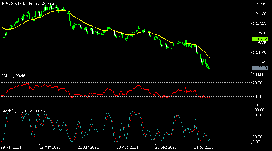Viewport: 272px width, 151px height.
Task: Click the 1.21120 price axis value
Action: coord(260,14)
